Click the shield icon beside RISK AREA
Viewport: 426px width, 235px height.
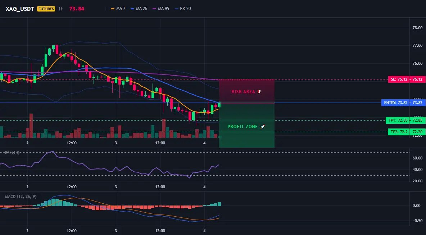click(259, 92)
